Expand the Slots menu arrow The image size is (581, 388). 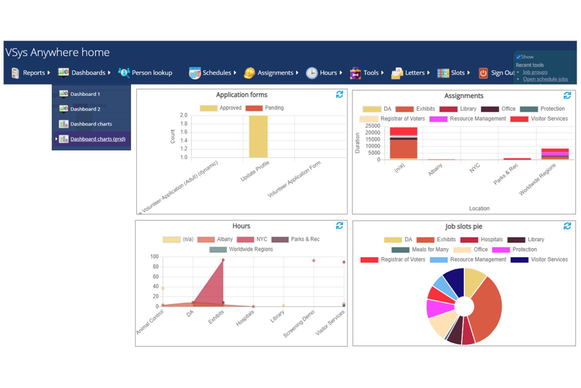pyautogui.click(x=468, y=73)
